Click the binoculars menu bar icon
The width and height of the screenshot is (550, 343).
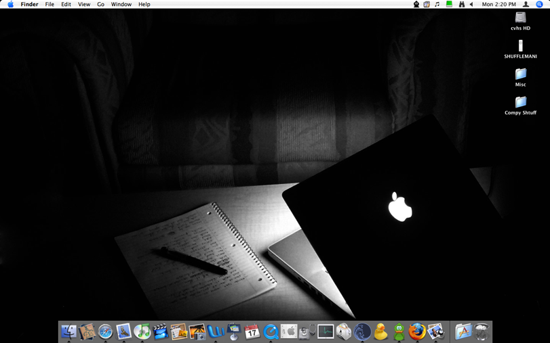(x=462, y=4)
